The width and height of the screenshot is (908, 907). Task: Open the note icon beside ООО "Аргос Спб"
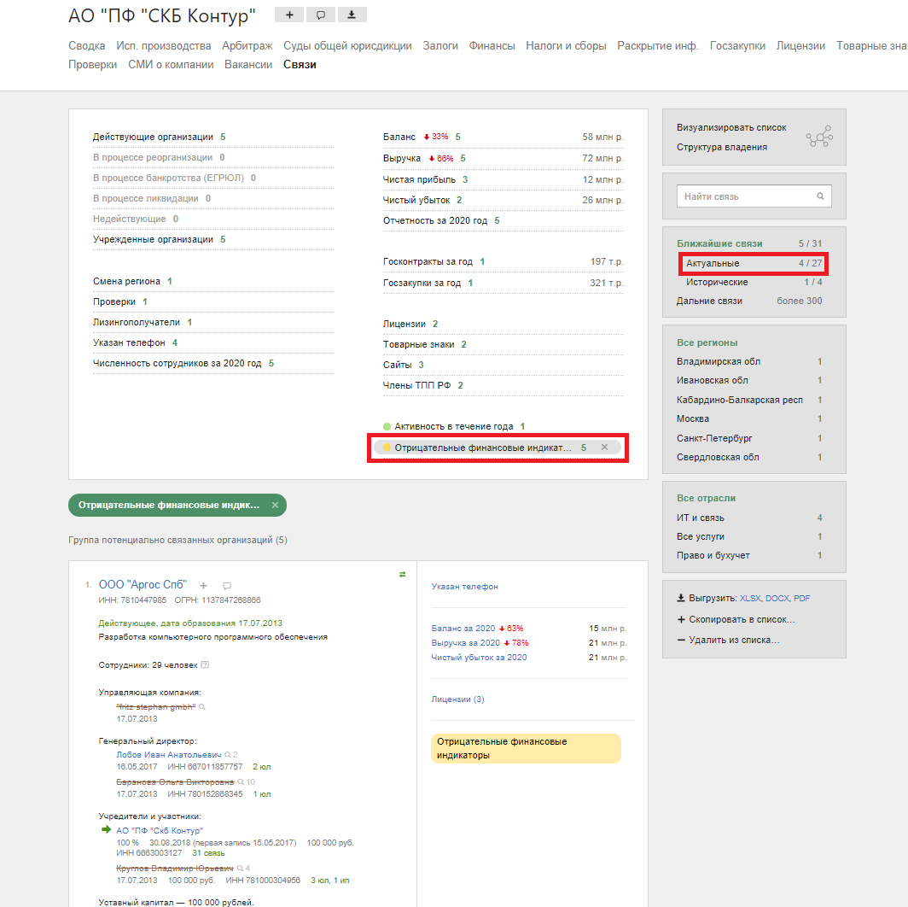[227, 586]
